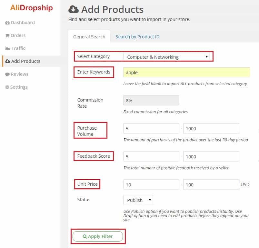Switch to Search by Product ID tab
This screenshot has width=259, height=248.
point(137,37)
